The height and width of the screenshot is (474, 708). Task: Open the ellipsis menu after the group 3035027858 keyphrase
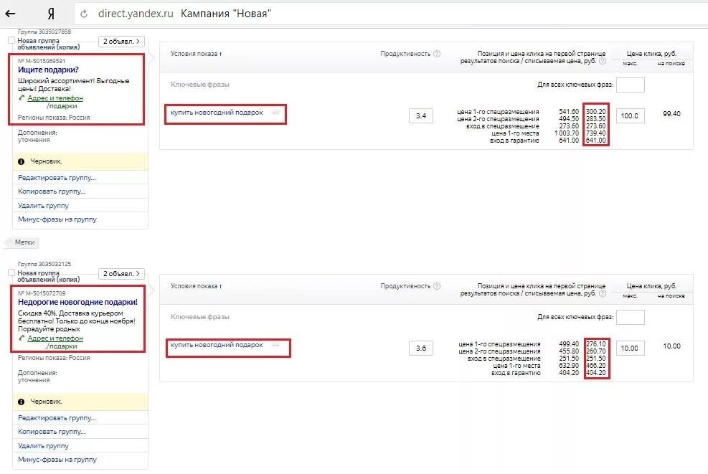[275, 113]
